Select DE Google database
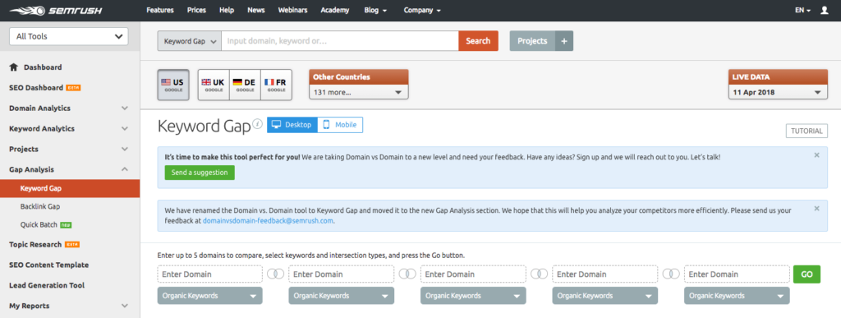 pos(245,85)
